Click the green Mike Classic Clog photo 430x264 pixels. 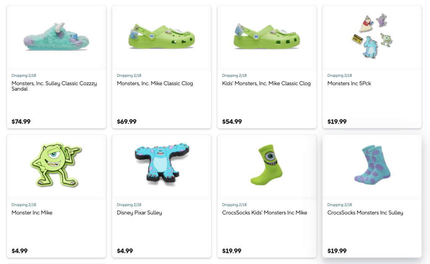click(x=161, y=37)
